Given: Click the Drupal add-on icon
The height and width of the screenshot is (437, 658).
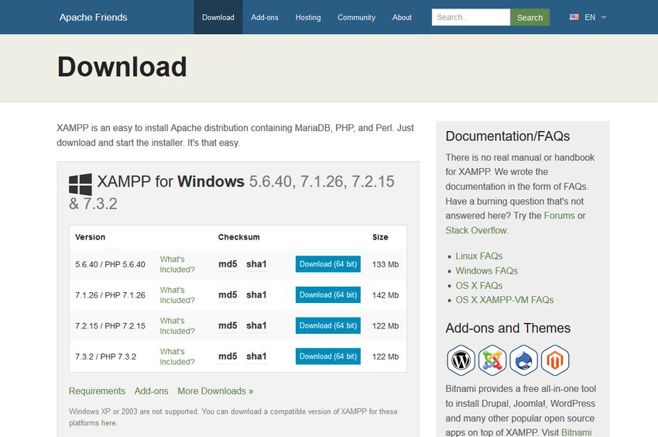Looking at the screenshot, I should tap(524, 360).
